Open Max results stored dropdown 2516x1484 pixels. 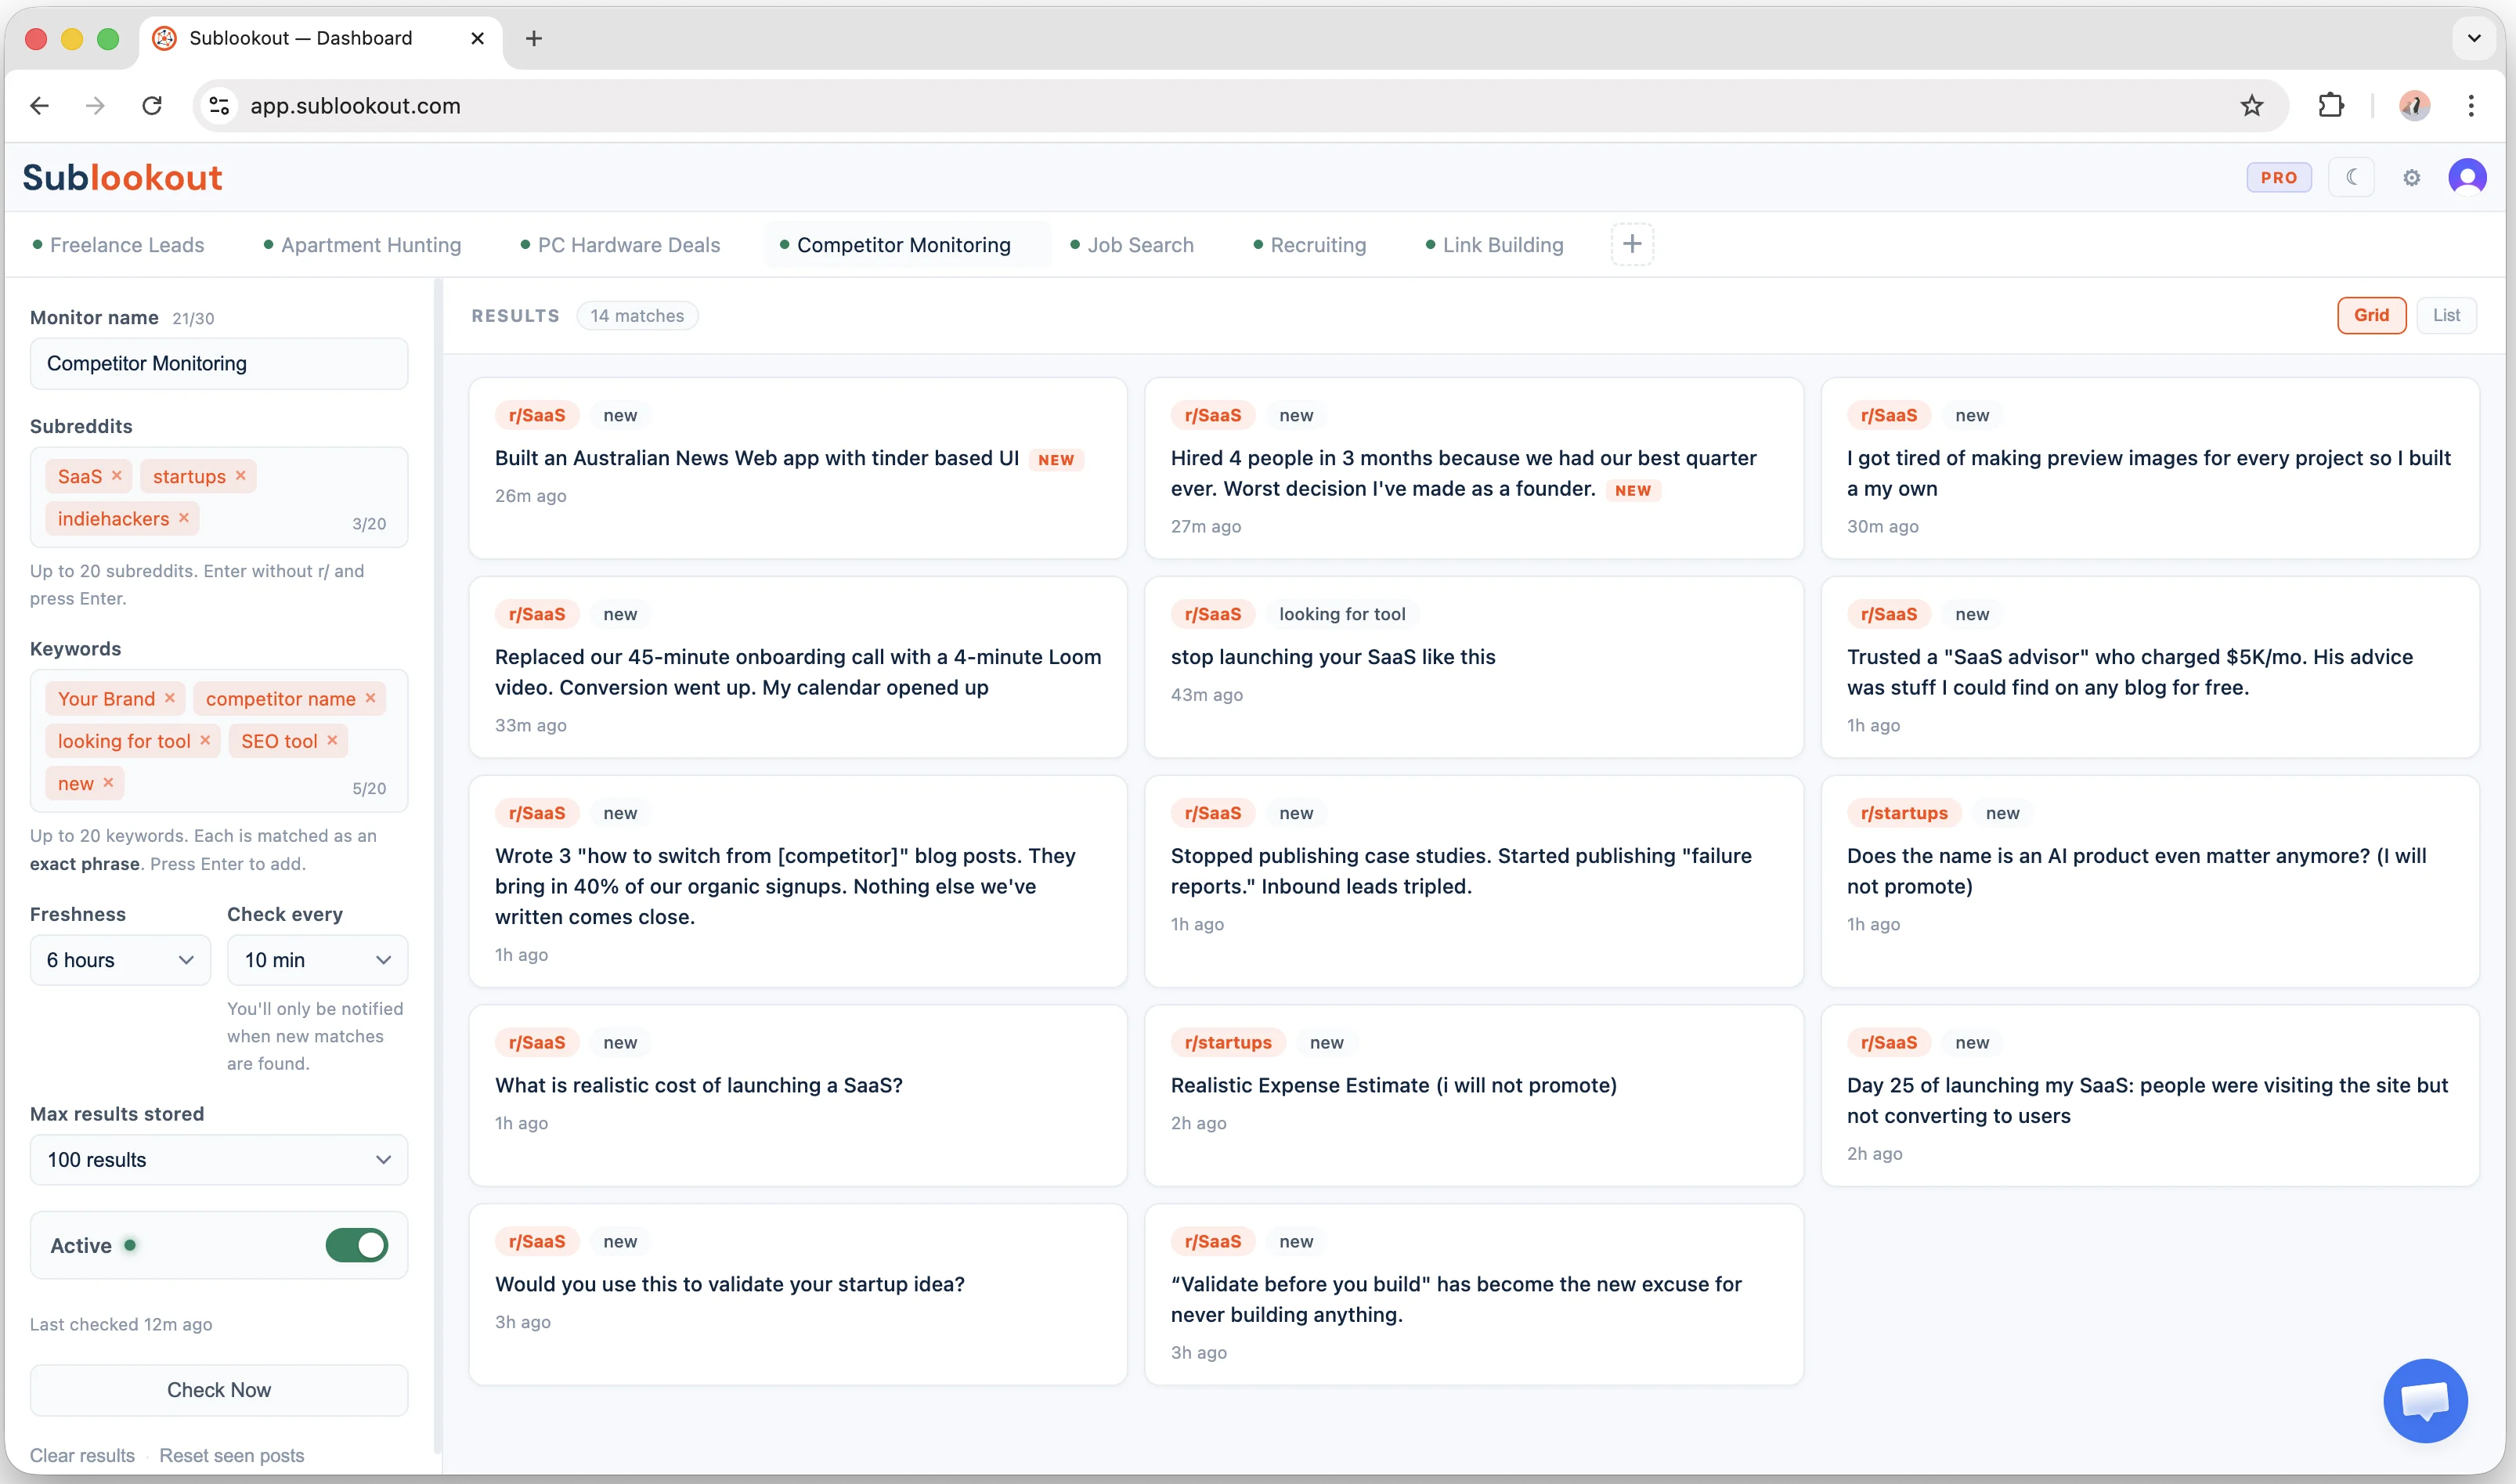coord(218,1160)
